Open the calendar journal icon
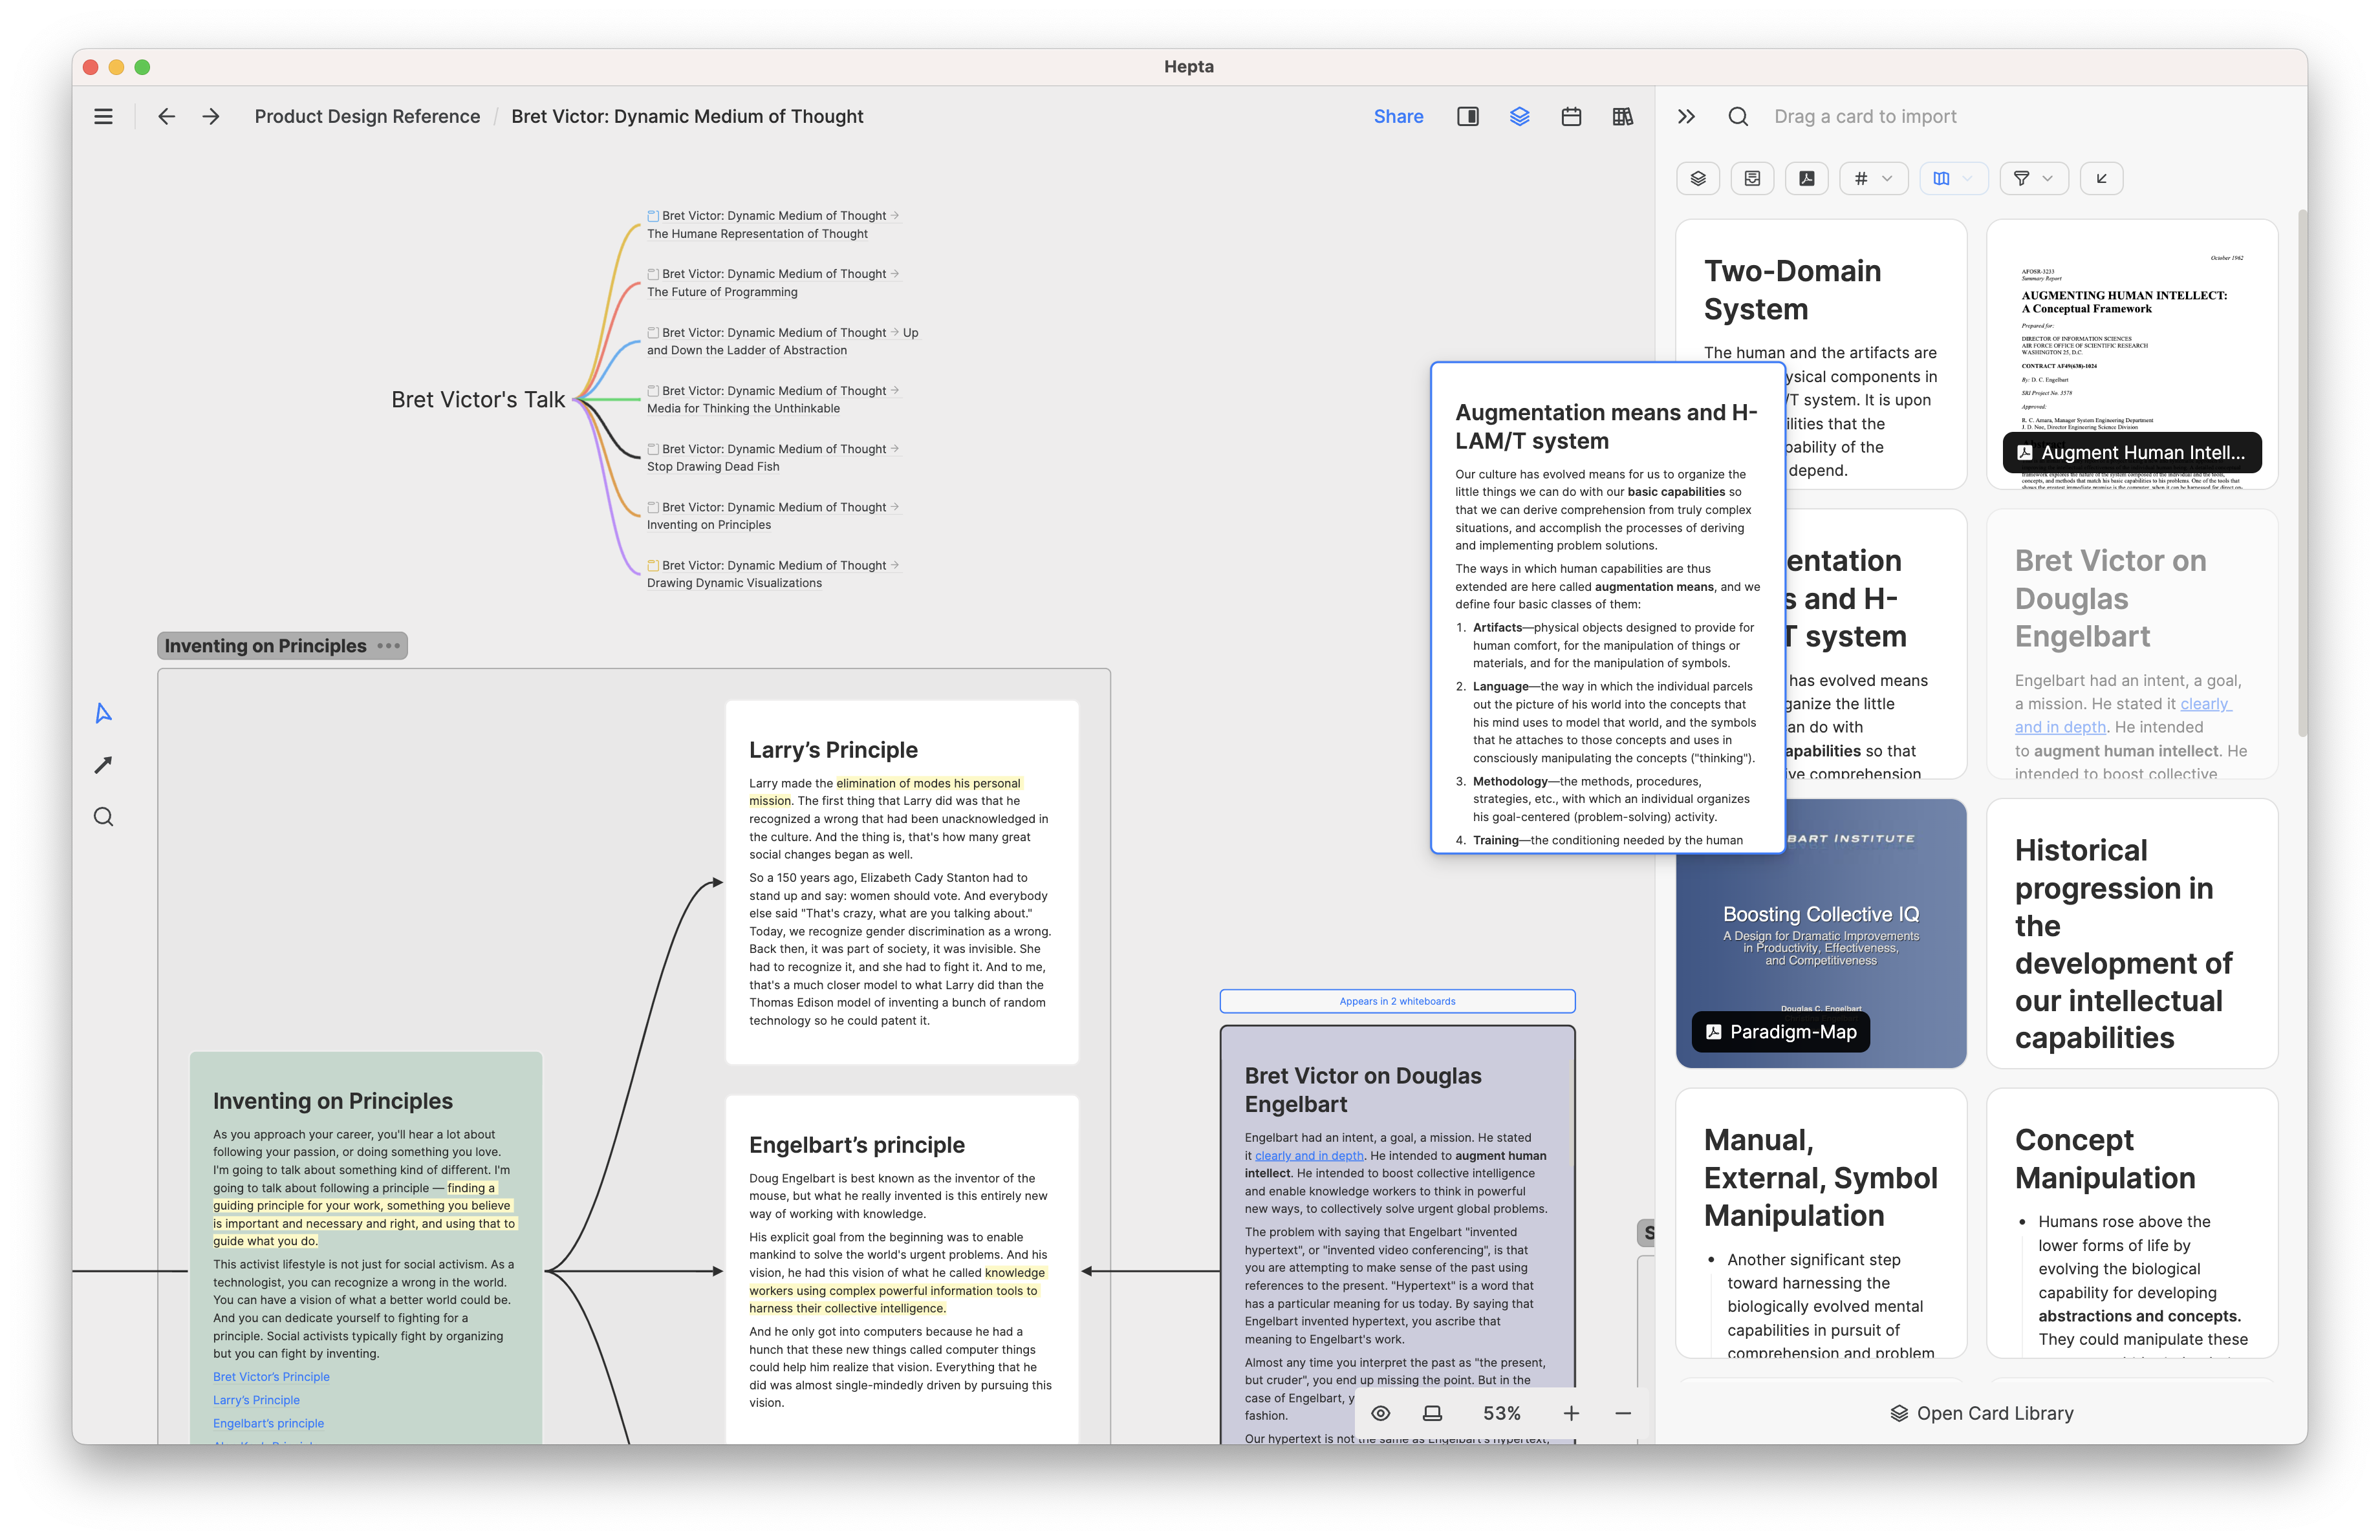The width and height of the screenshot is (2380, 1540). (1571, 117)
